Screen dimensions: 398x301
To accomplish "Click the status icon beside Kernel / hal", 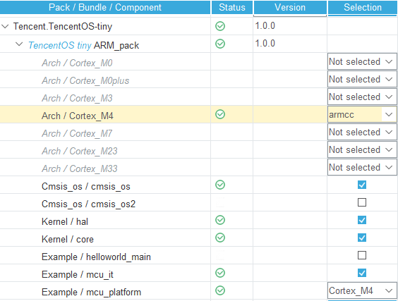I will (x=220, y=220).
